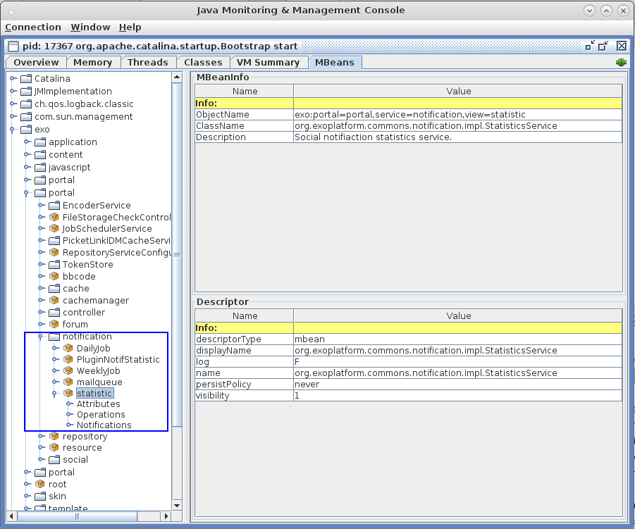The width and height of the screenshot is (635, 531).
Task: Click tree vertical scrollbar down arrow
Action: pyautogui.click(x=177, y=506)
